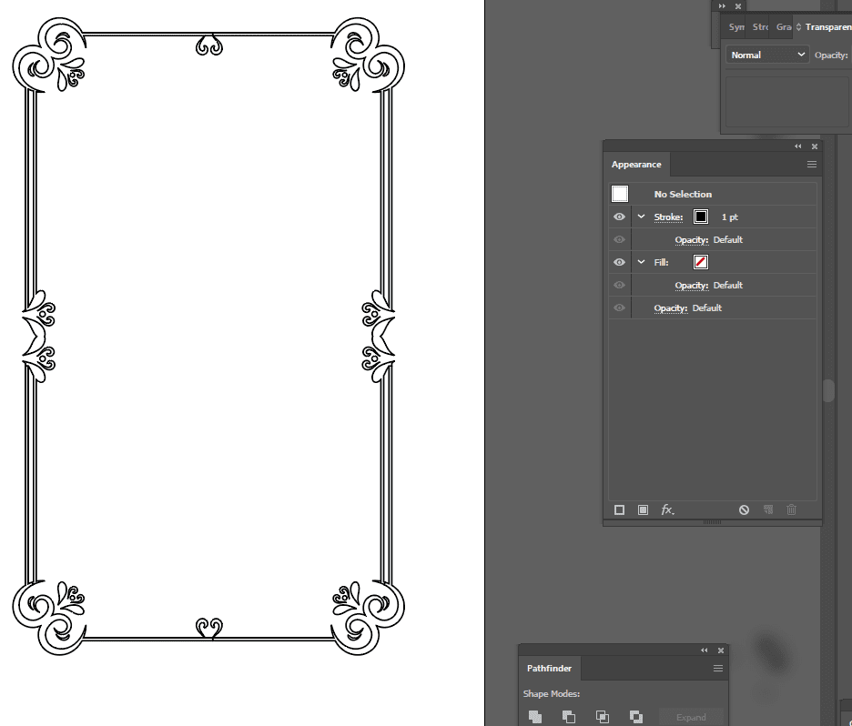Apply Minus Front shape mode in Pathfinder
This screenshot has height=726, width=852.
click(569, 717)
